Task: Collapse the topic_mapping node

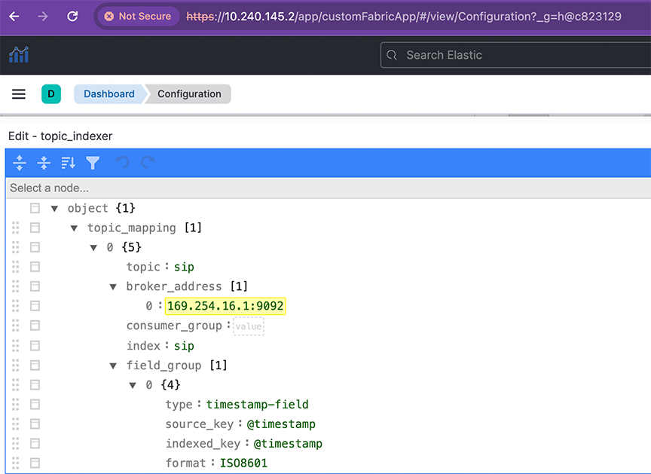Action: coord(74,228)
